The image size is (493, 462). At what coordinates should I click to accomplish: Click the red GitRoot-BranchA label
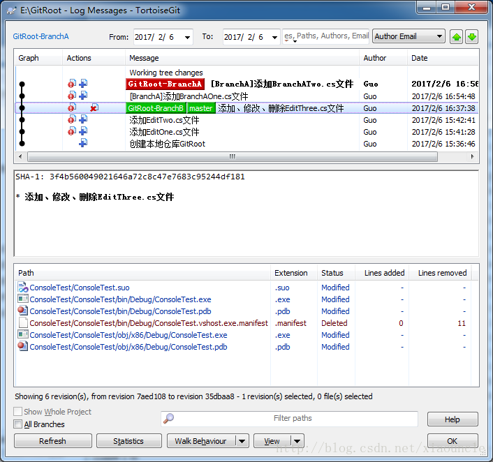[165, 84]
